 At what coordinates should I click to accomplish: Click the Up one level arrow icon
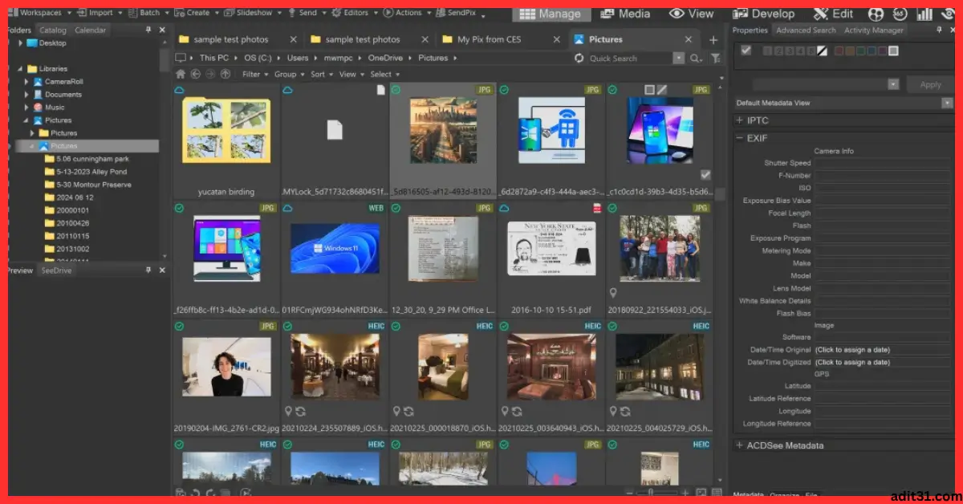pyautogui.click(x=226, y=74)
